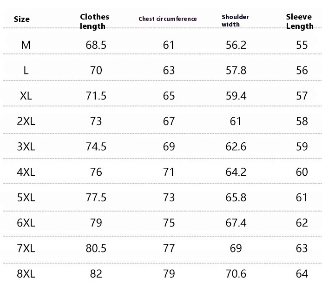
Task: Select sleeve length 62 in 6XL row
Action: coord(302,223)
